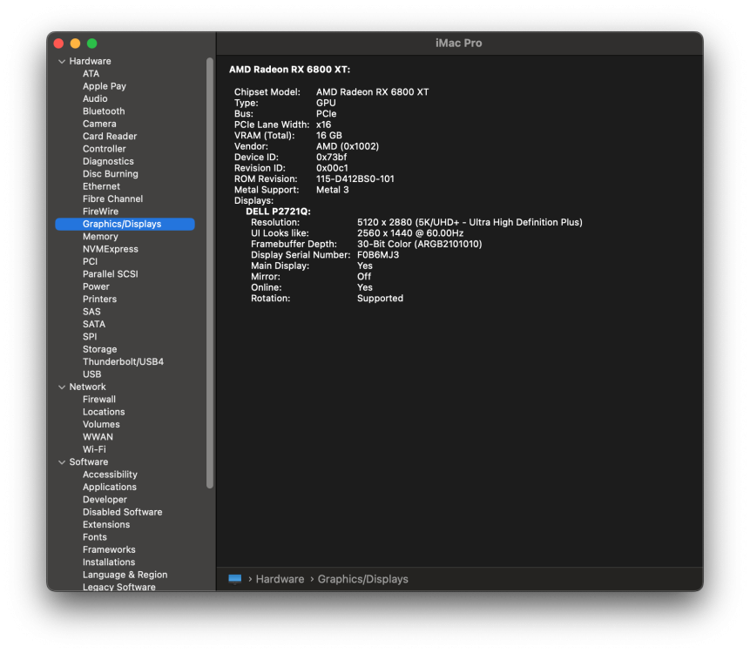This screenshot has width=750, height=653.
Task: Select Power in the sidebar
Action: tap(96, 286)
